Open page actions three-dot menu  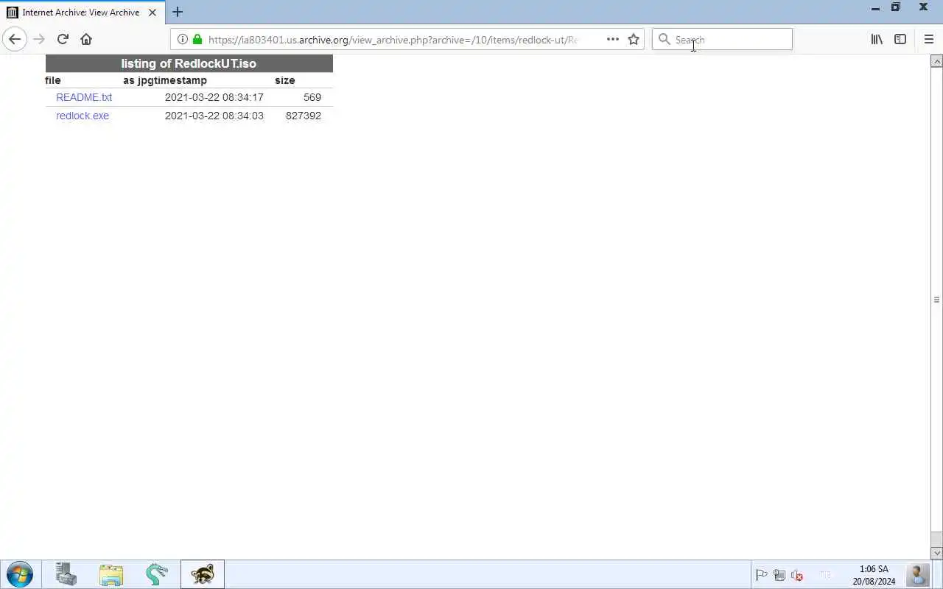pos(612,39)
